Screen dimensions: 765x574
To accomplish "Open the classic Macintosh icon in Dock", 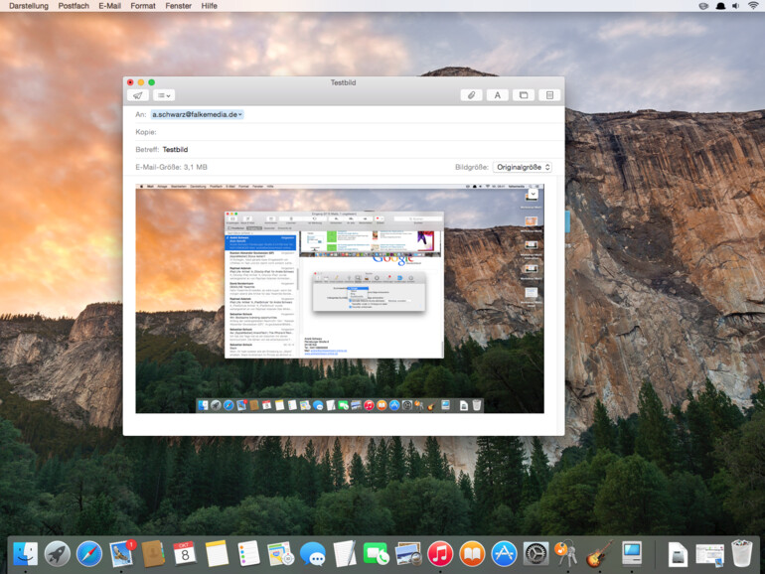I will (632, 554).
